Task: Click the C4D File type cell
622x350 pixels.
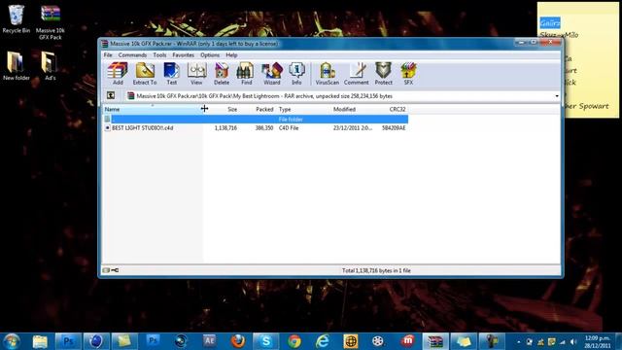Action: tap(289, 128)
